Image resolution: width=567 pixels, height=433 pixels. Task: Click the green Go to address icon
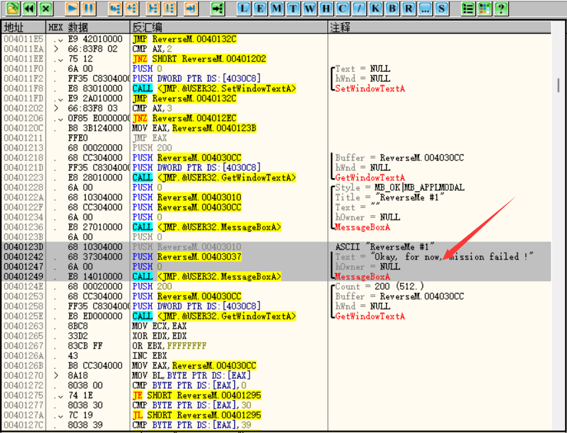pyautogui.click(x=217, y=9)
